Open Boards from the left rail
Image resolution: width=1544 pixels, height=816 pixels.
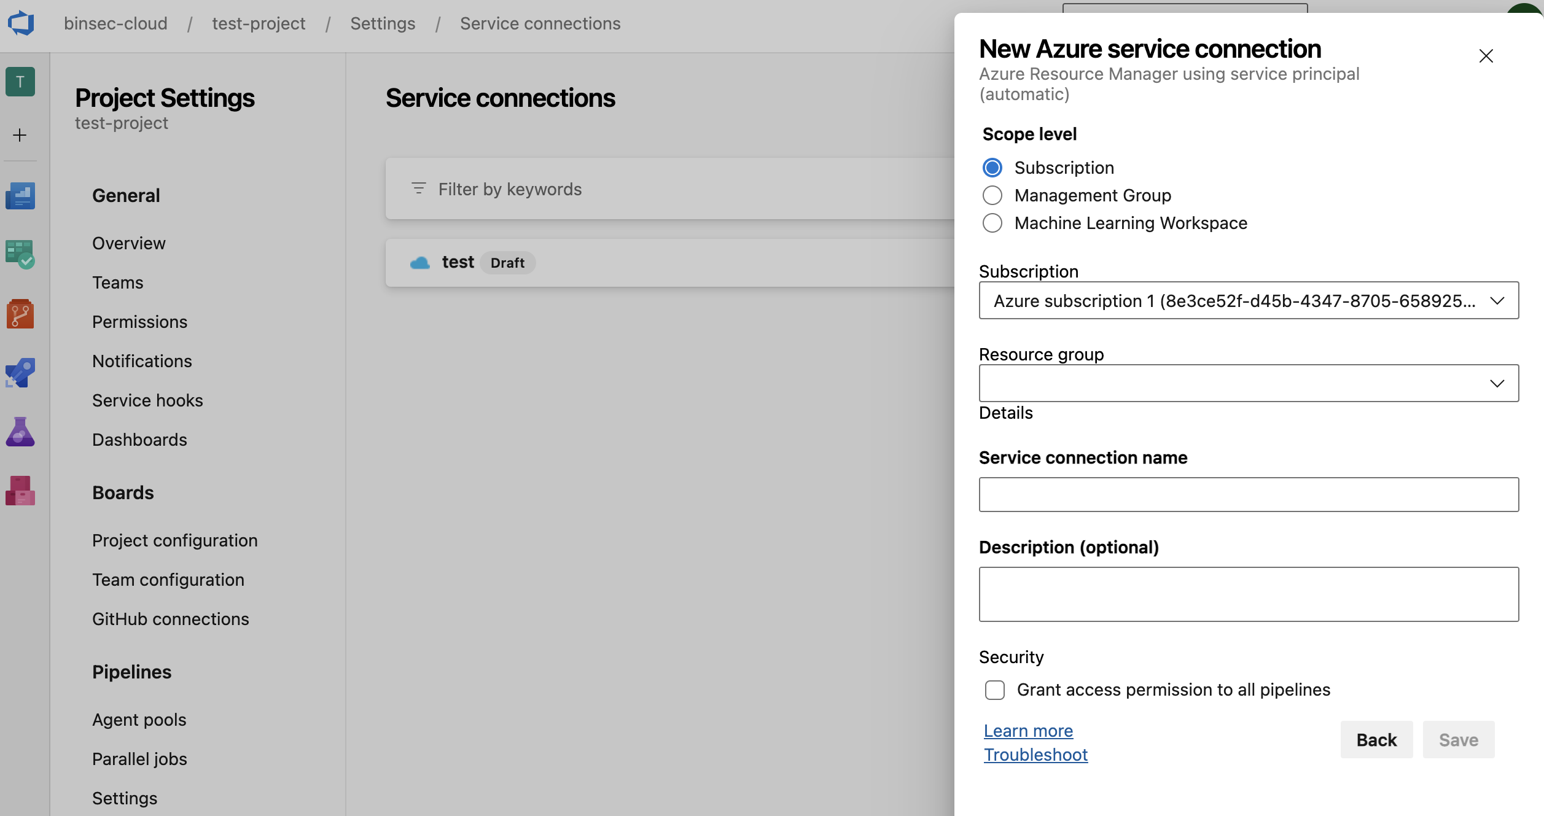(20, 254)
